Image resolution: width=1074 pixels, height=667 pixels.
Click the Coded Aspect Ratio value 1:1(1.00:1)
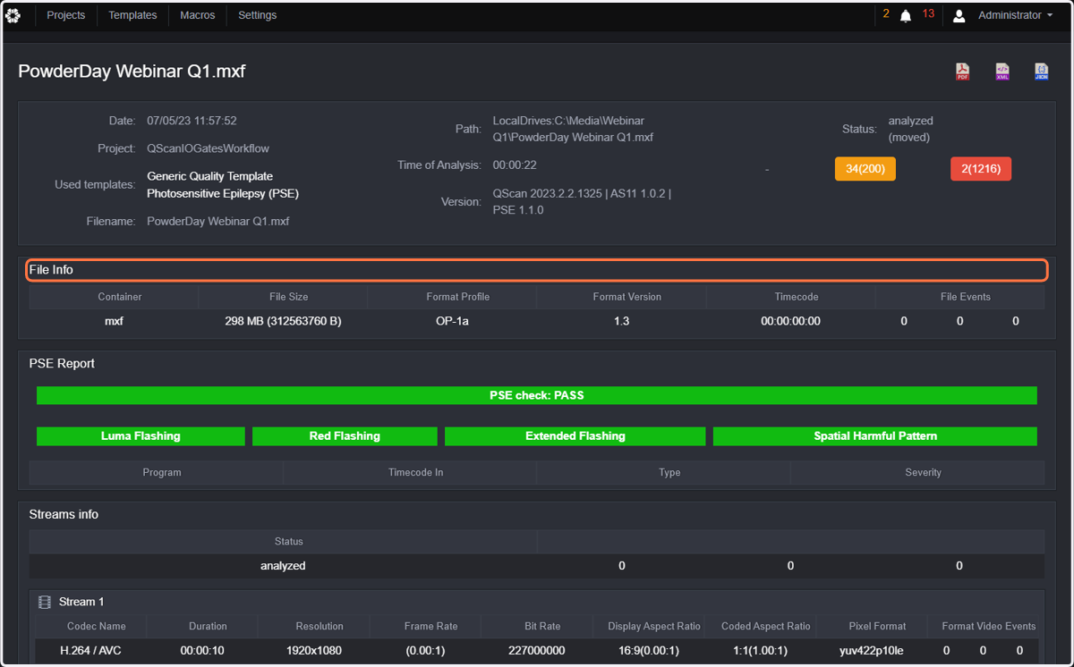(760, 651)
